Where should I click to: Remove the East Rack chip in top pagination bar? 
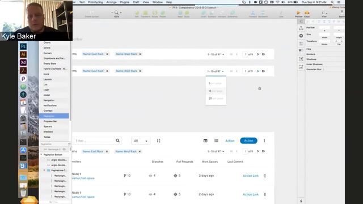click(107, 54)
